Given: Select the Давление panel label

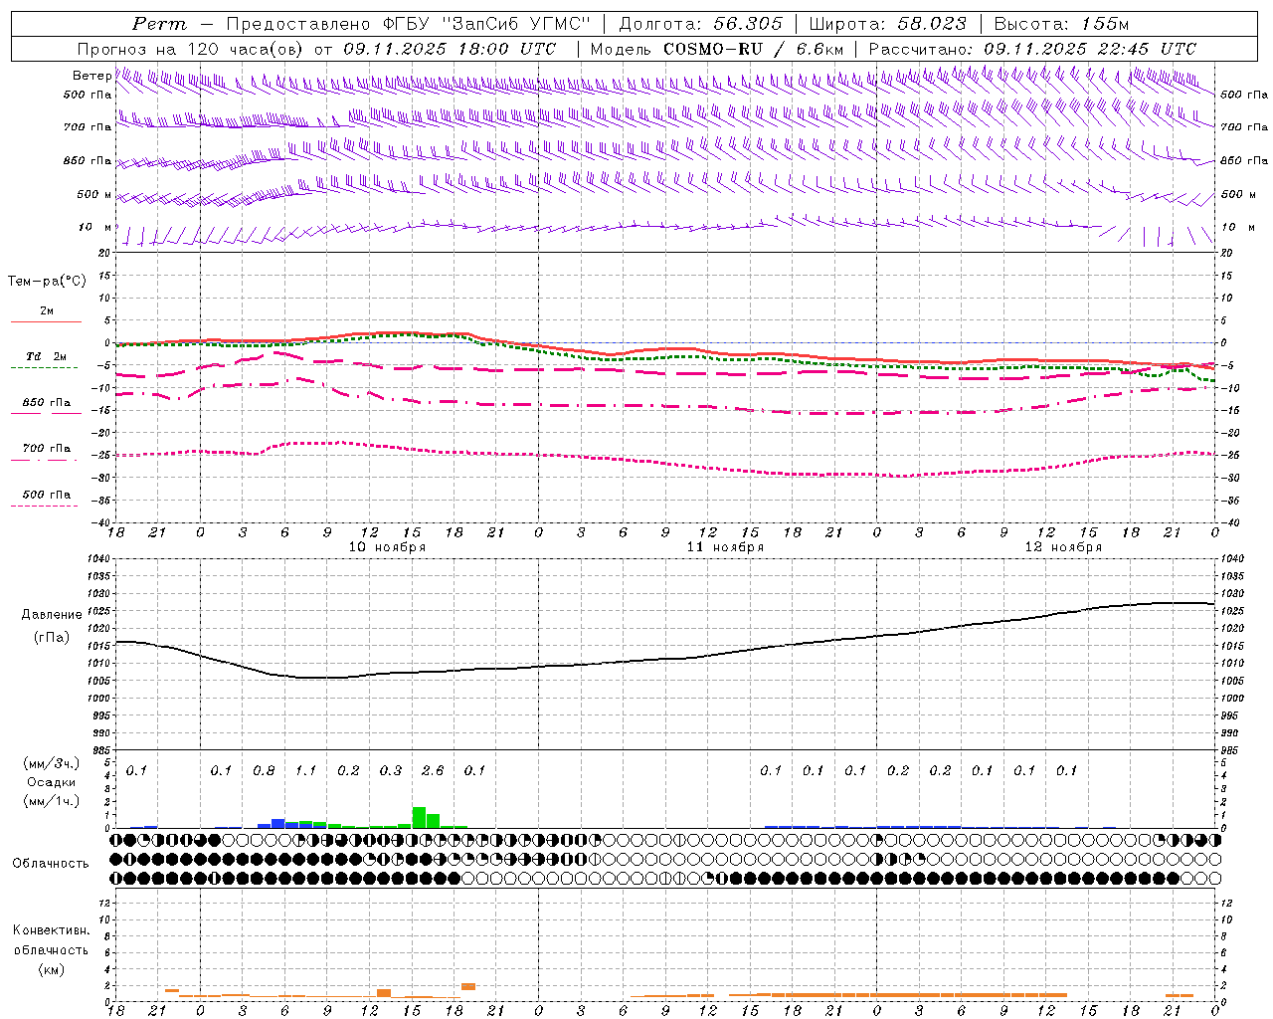Looking at the screenshot, I should point(52,614).
